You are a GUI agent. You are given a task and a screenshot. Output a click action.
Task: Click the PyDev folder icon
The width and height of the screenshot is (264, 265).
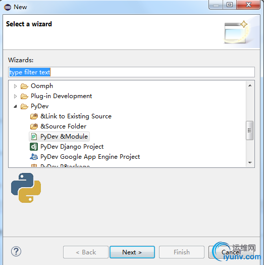24,107
